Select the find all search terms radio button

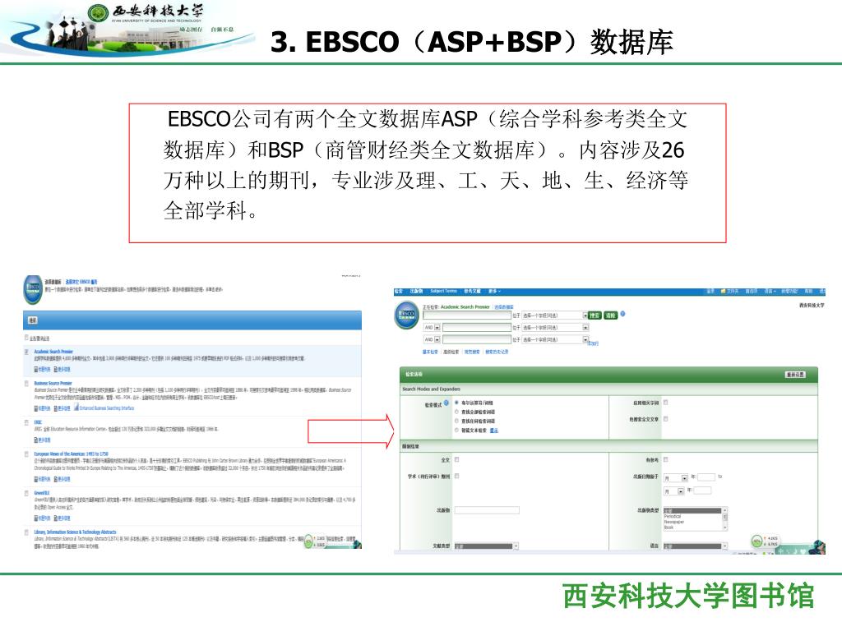pyautogui.click(x=456, y=412)
